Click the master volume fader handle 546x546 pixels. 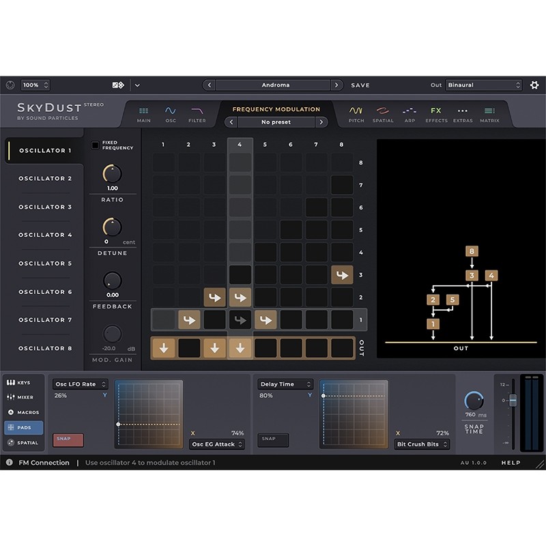(513, 400)
